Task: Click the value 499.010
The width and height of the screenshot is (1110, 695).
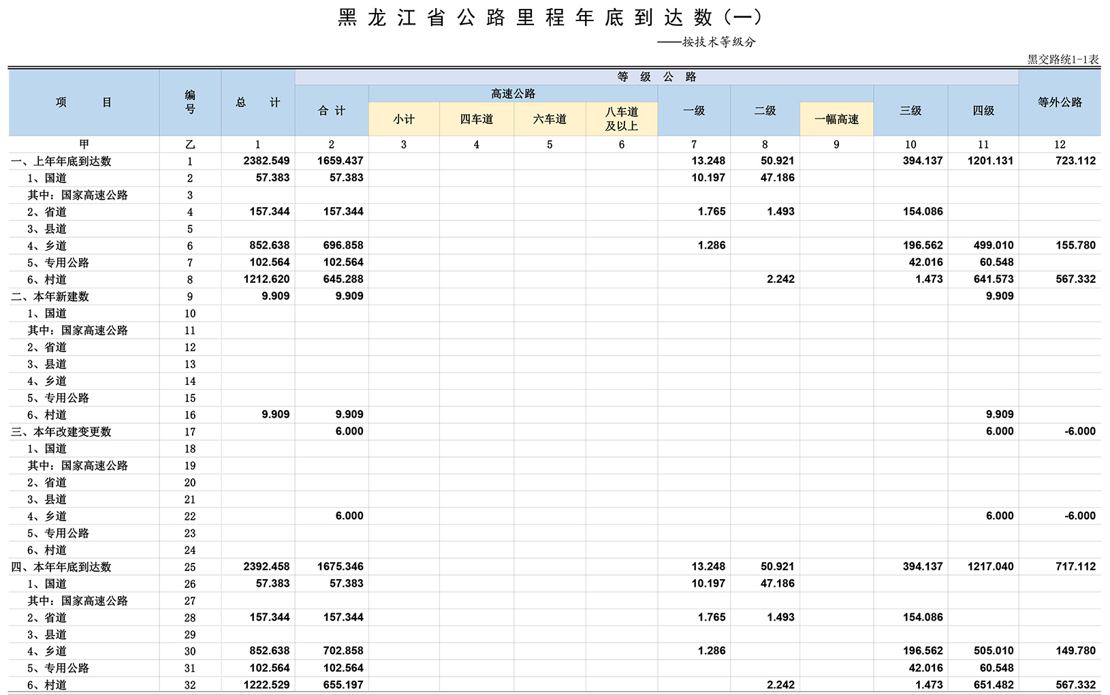Action: (x=994, y=245)
